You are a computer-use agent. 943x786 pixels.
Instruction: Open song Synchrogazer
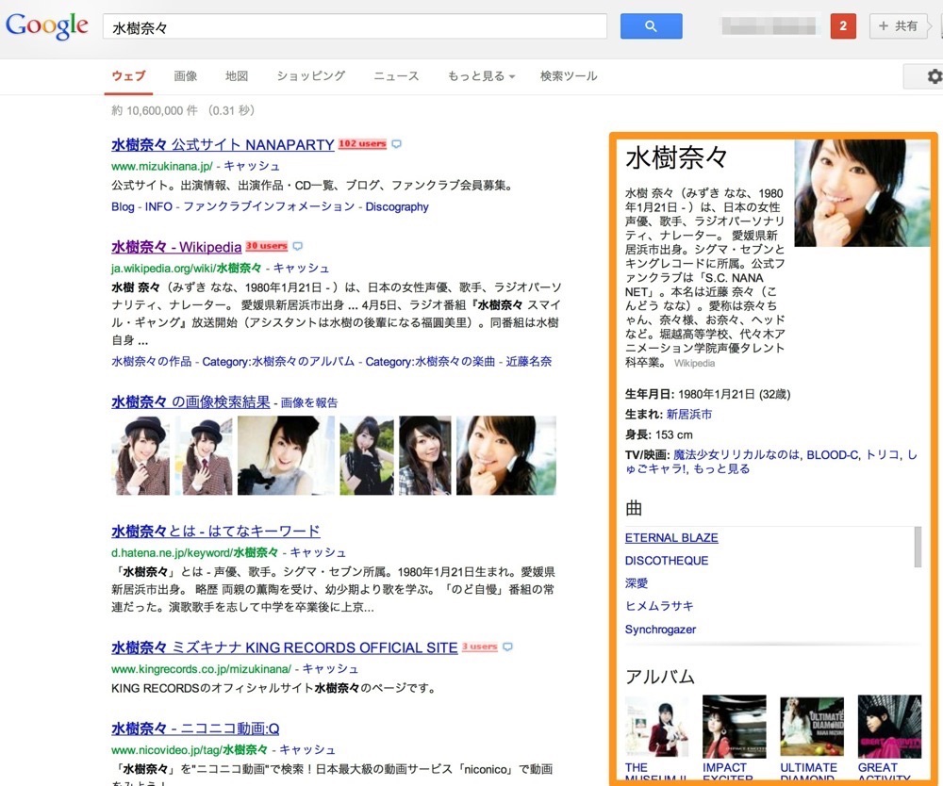(660, 630)
